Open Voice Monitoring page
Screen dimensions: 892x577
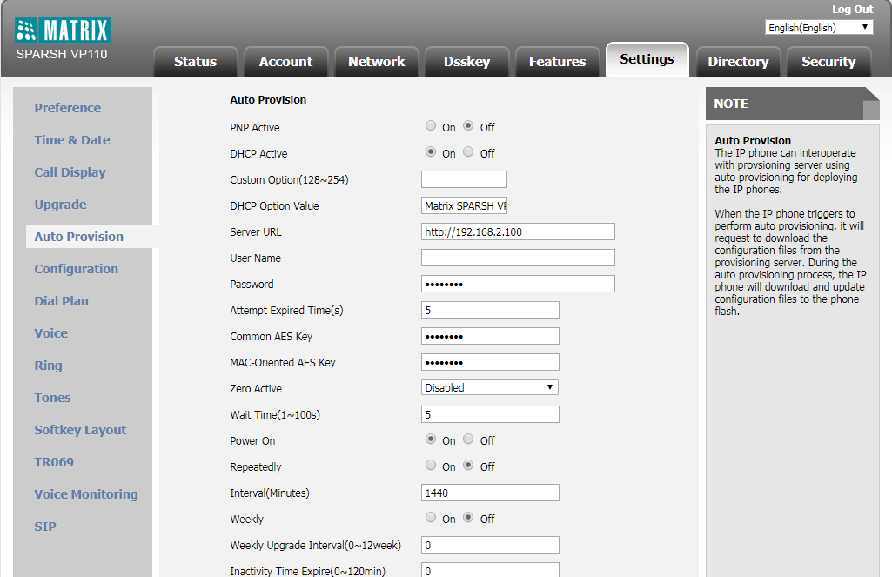click(x=86, y=494)
